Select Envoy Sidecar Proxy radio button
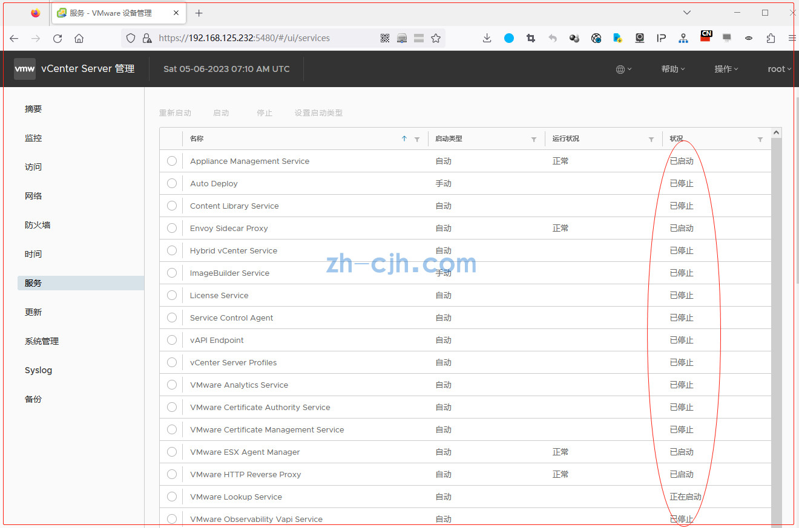The image size is (799, 528). tap(172, 228)
